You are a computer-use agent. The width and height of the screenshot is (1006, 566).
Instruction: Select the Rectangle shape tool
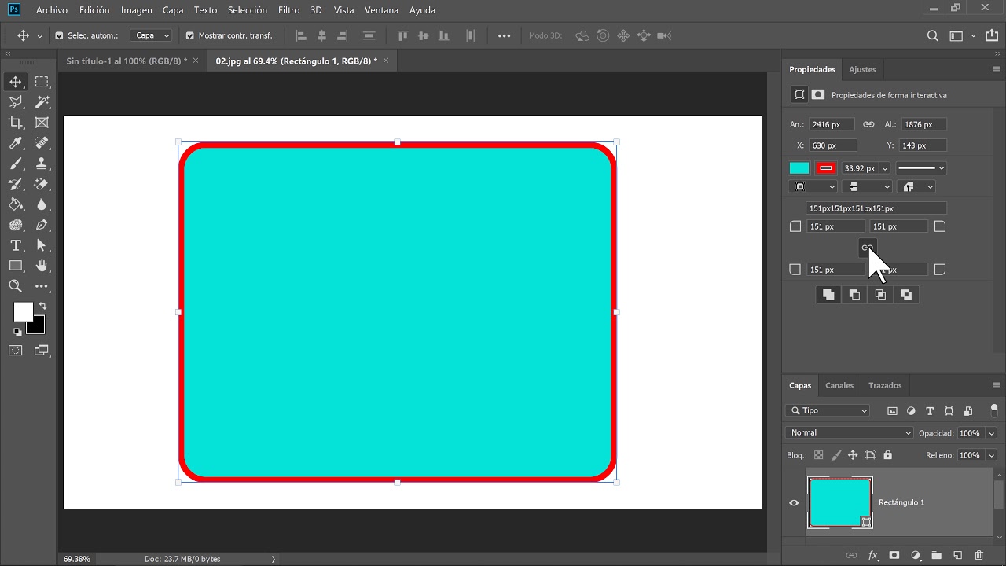(16, 266)
